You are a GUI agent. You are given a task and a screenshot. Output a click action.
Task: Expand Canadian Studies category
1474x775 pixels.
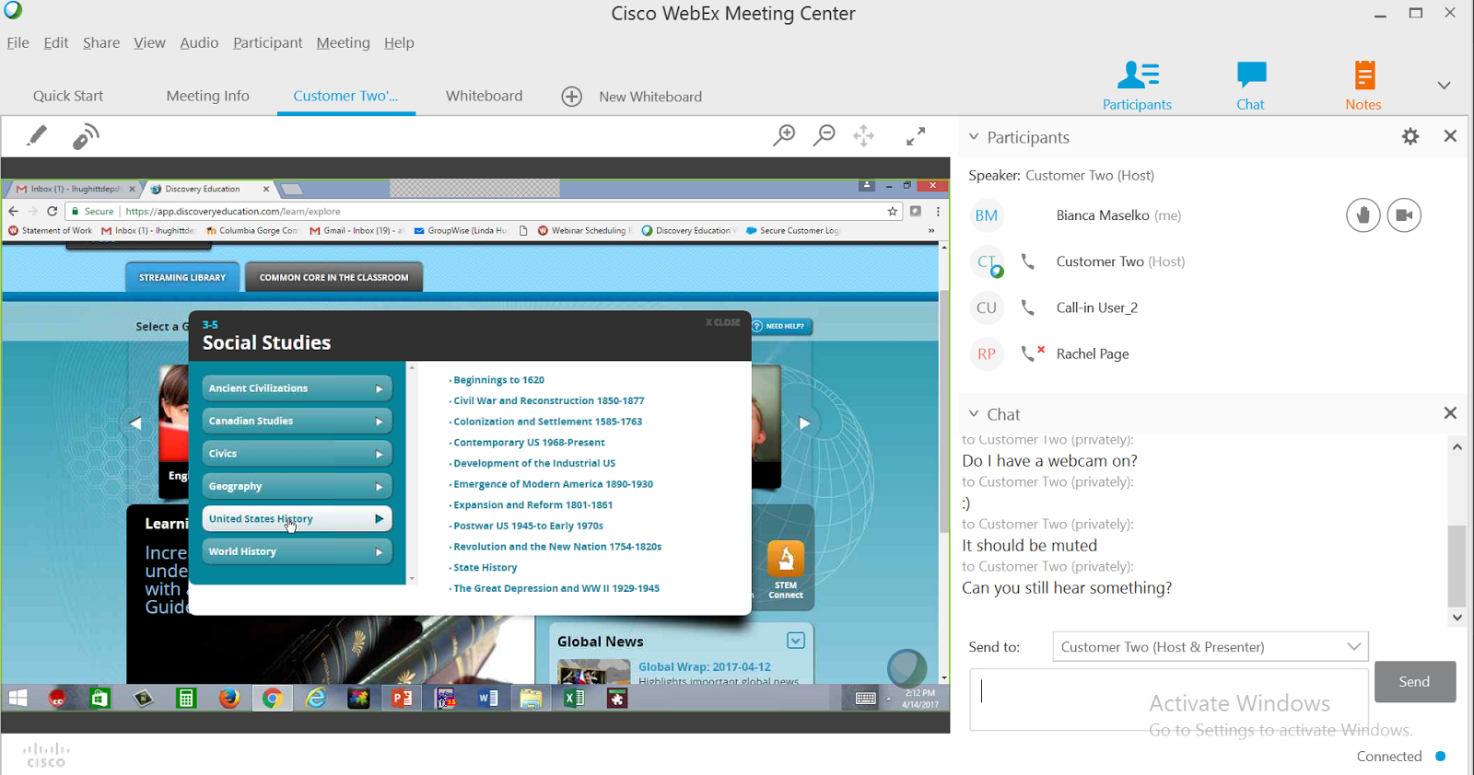[297, 421]
